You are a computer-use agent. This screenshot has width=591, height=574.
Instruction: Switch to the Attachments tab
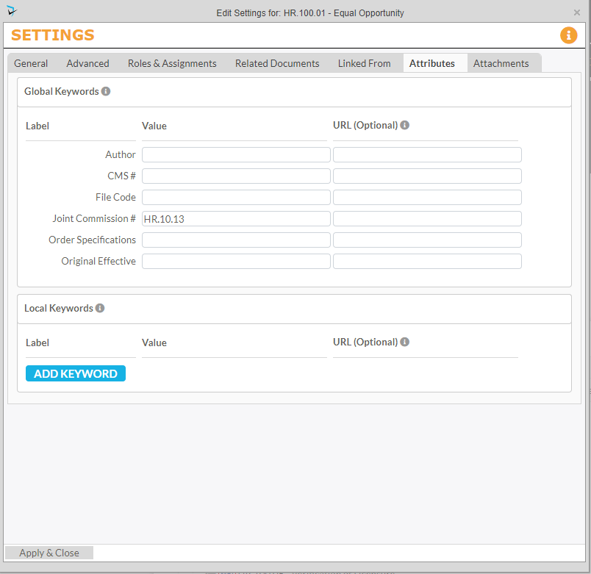click(501, 63)
